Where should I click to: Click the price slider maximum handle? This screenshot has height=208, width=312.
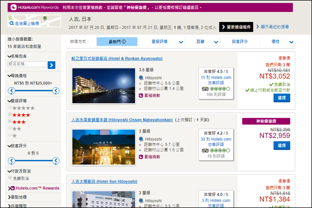pos(56,91)
